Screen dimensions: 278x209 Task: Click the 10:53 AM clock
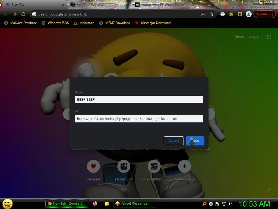pos(254,204)
